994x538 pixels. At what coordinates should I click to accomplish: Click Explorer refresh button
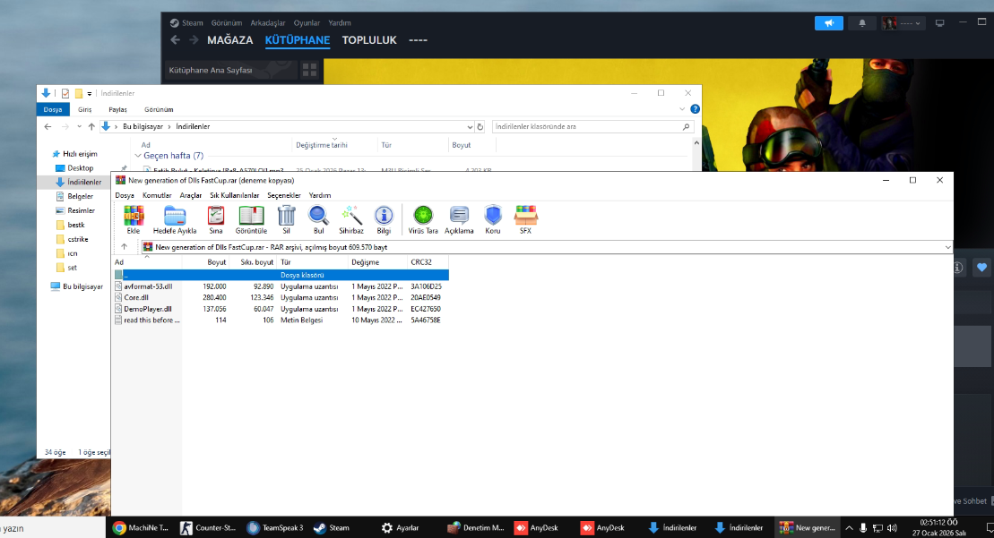(x=480, y=126)
